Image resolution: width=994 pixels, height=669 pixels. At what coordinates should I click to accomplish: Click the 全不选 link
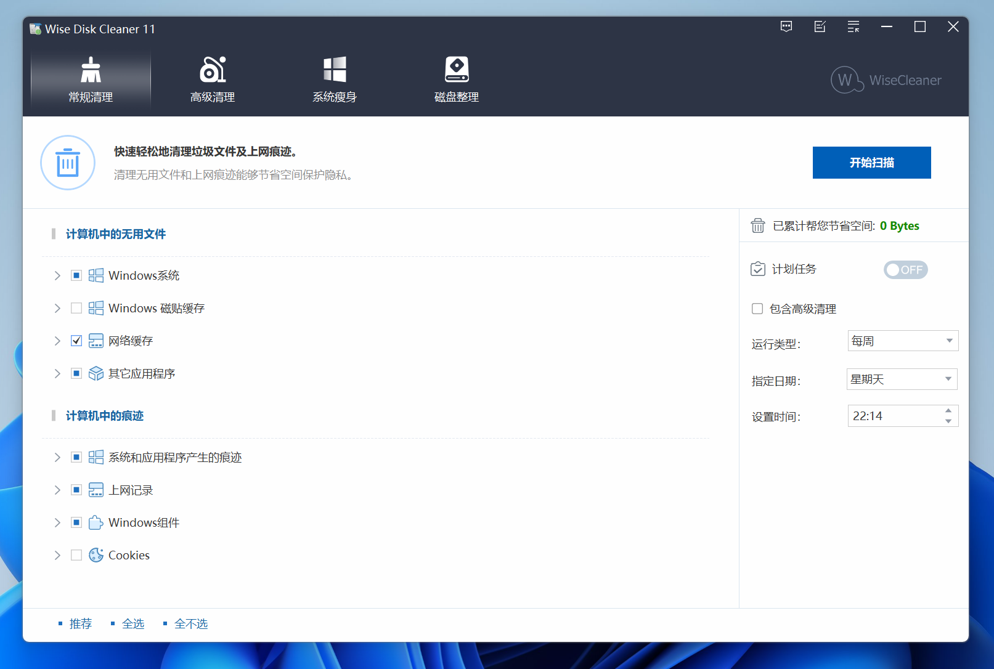point(191,624)
